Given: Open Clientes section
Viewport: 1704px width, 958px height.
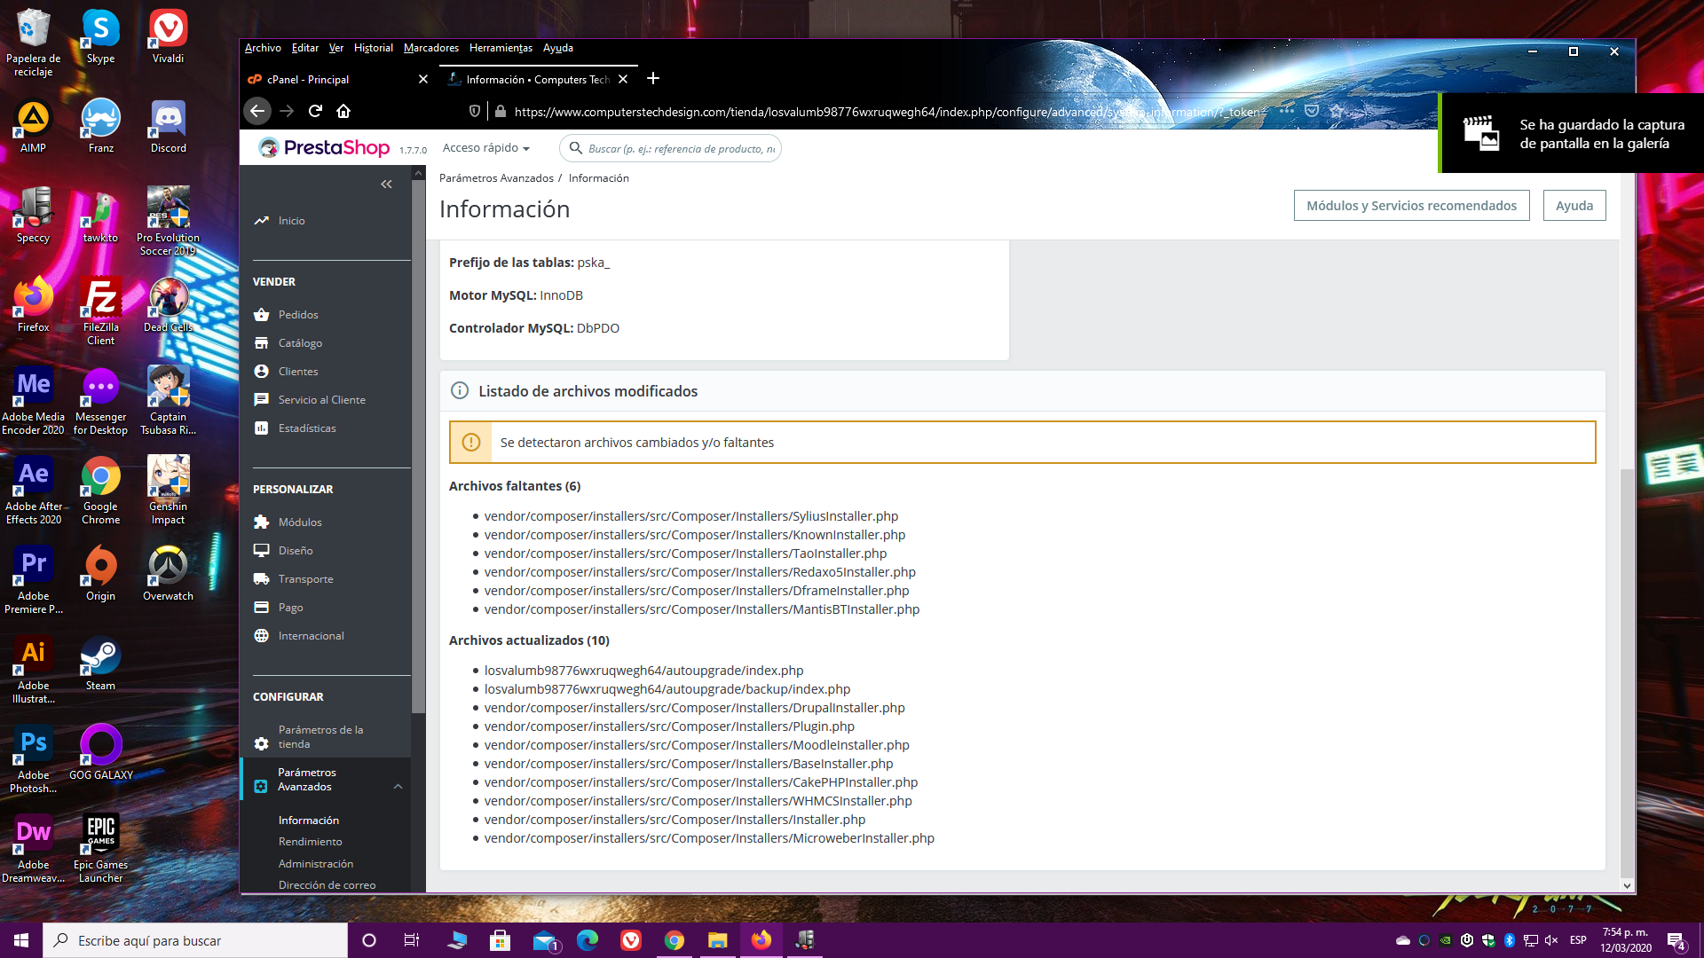Looking at the screenshot, I should (x=298, y=372).
